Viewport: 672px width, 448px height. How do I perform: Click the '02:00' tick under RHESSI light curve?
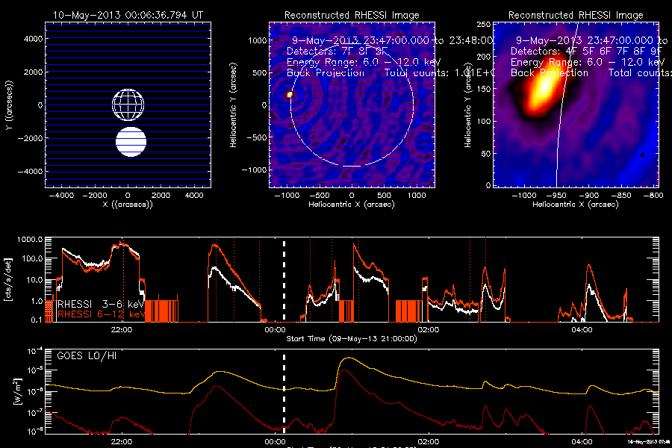(x=428, y=330)
